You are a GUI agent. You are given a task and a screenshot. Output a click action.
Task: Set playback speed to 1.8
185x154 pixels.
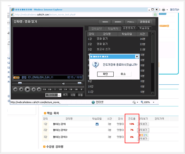(x=76, y=89)
